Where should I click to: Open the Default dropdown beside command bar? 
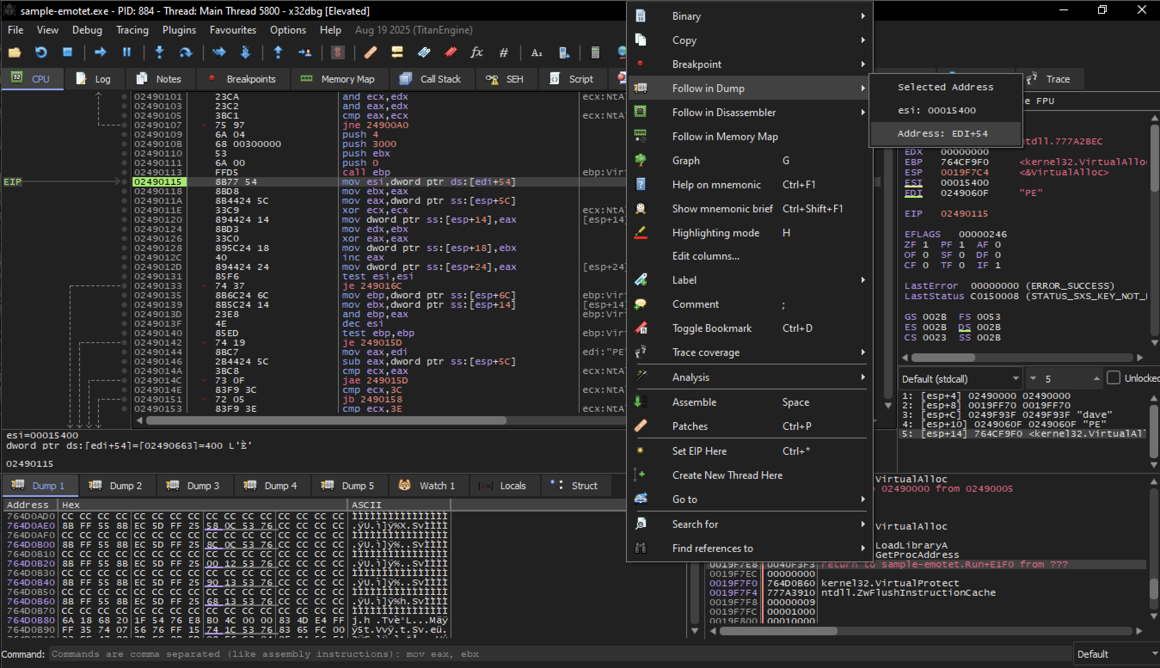click(x=1116, y=654)
